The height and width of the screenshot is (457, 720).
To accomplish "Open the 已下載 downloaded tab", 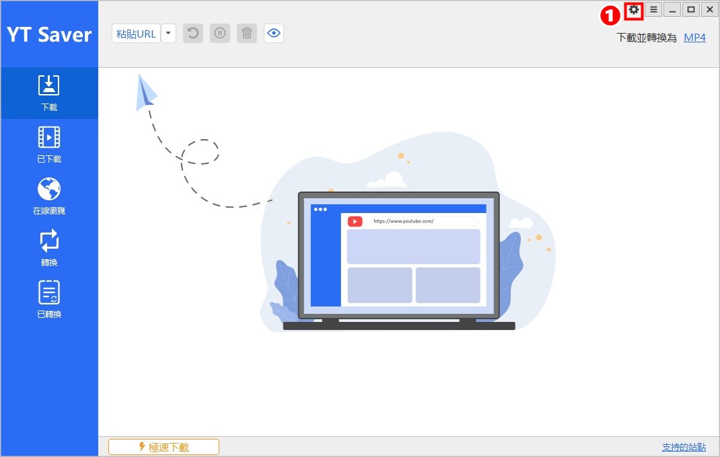I will [49, 144].
